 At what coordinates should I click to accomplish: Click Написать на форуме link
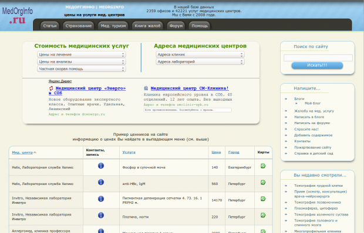312,123
